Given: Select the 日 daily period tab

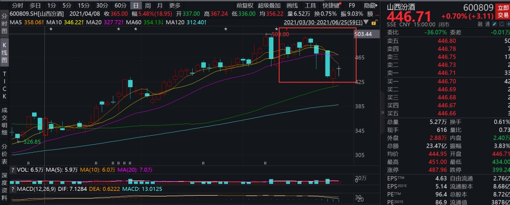Looking at the screenshot, I should pyautogui.click(x=136, y=5).
